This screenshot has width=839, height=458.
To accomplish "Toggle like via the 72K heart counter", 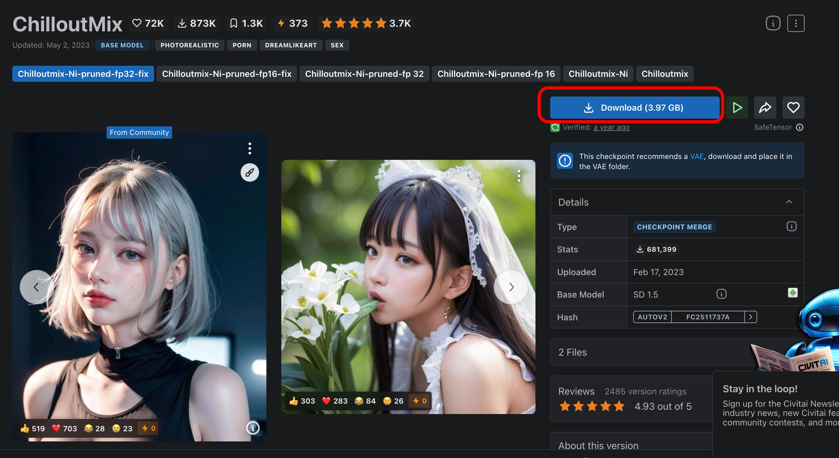I will 148,23.
